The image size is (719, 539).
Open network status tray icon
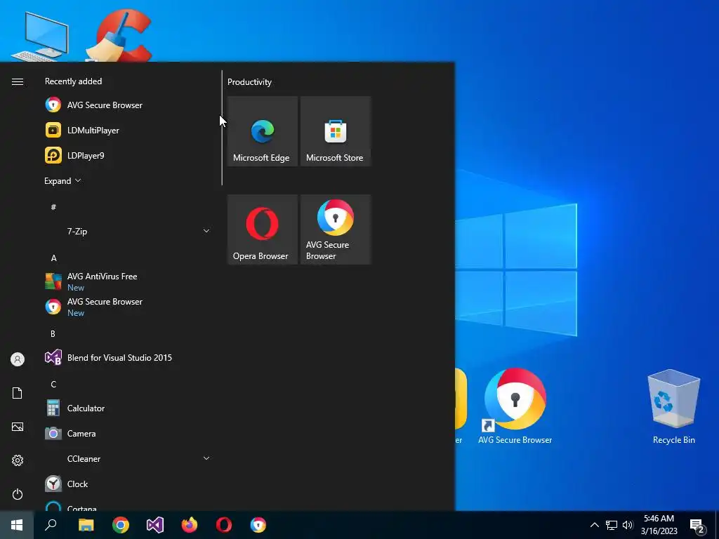pyautogui.click(x=612, y=525)
